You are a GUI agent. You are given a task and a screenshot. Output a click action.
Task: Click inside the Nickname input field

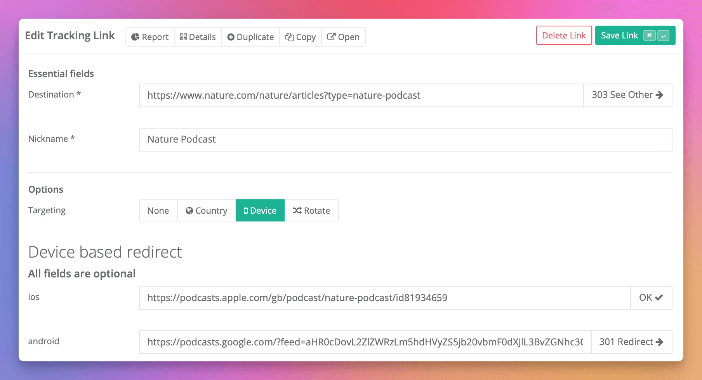pyautogui.click(x=349, y=139)
